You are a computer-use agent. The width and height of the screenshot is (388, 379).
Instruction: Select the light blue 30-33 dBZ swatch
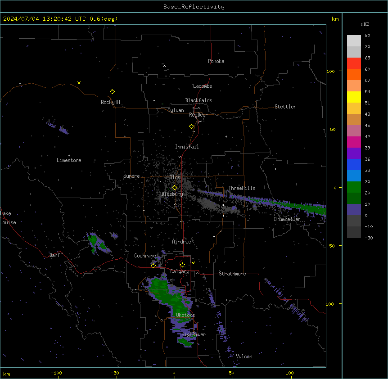pyautogui.click(x=354, y=176)
